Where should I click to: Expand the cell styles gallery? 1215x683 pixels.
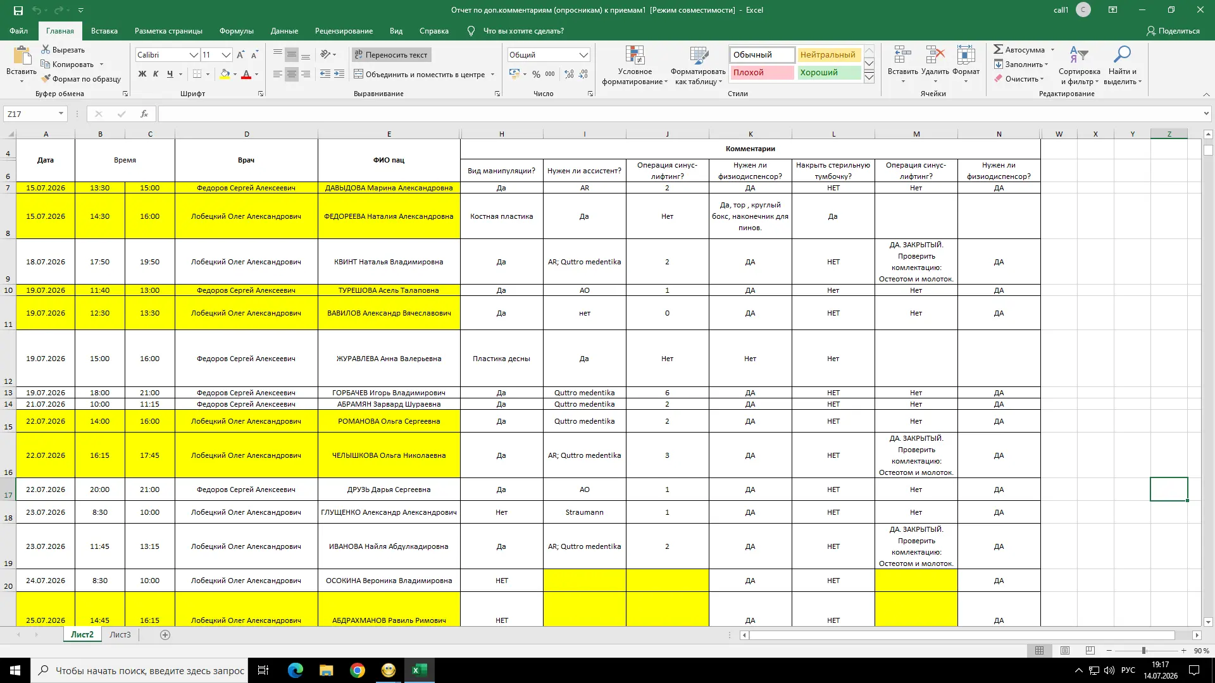(x=869, y=77)
